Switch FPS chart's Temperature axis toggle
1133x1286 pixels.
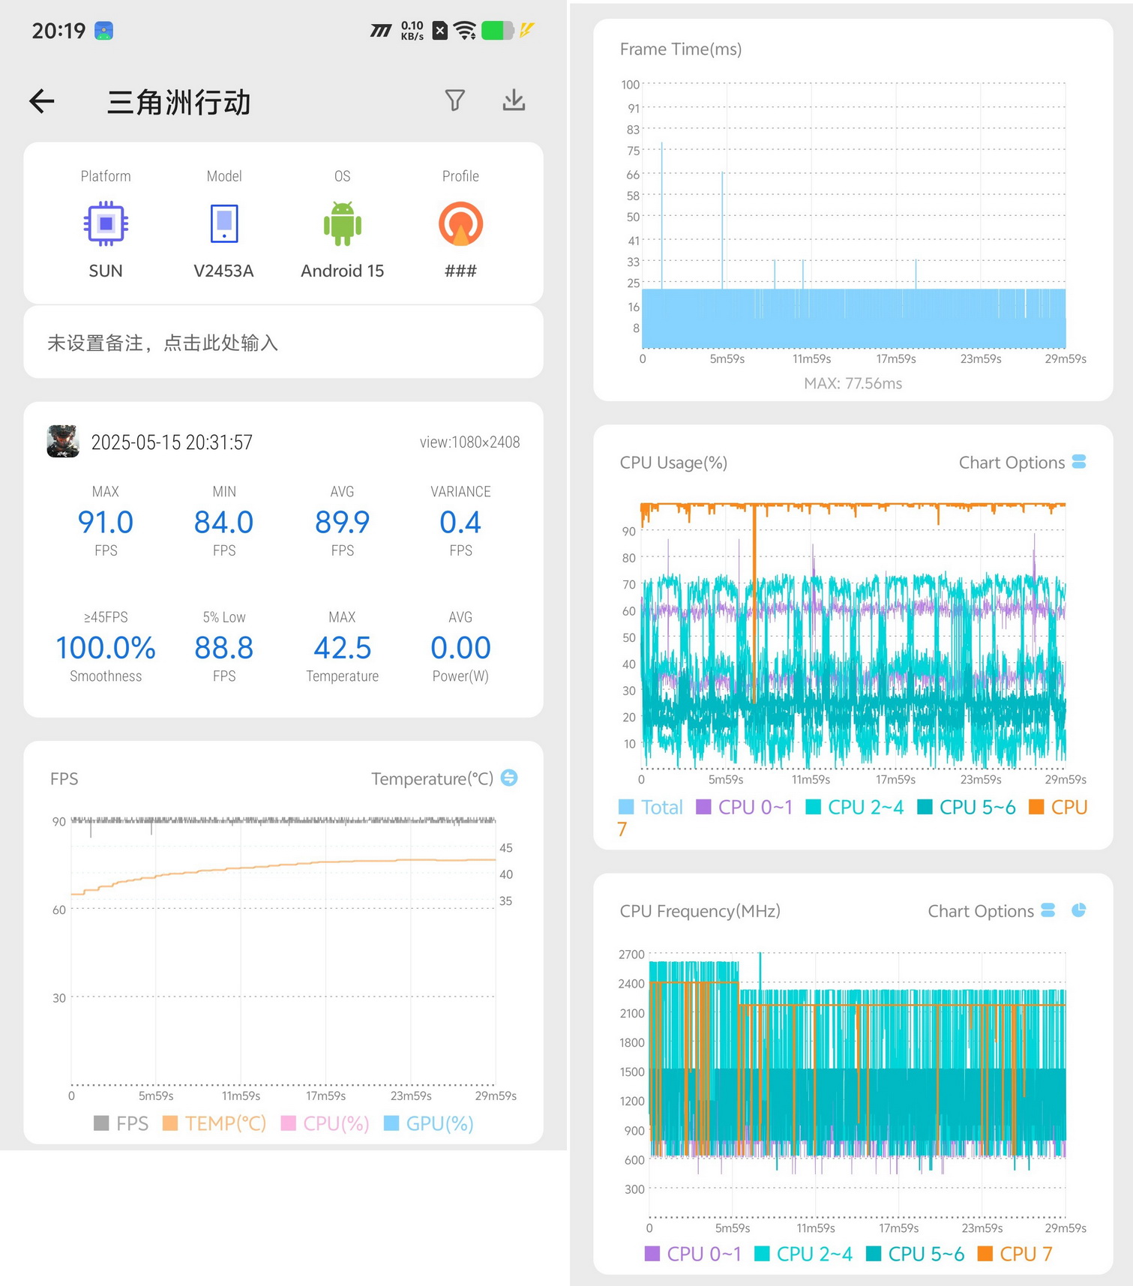click(509, 778)
